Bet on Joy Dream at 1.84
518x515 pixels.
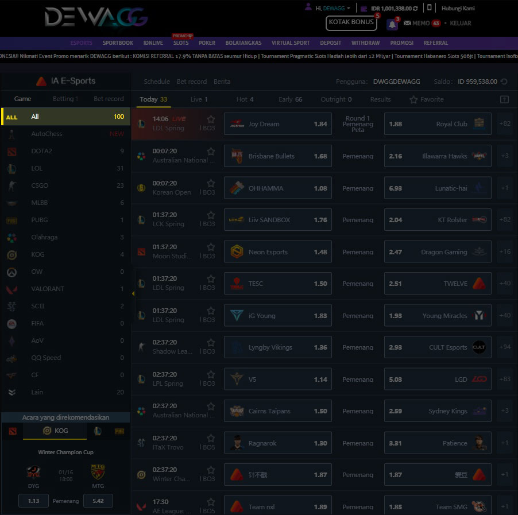coord(278,124)
